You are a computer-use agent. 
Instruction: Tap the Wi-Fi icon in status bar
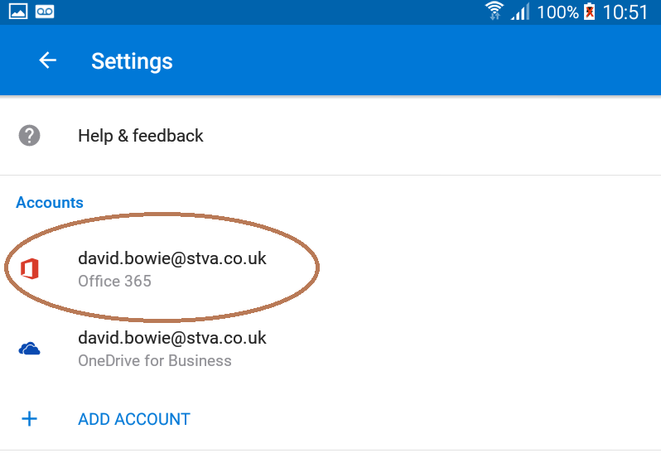tap(495, 12)
